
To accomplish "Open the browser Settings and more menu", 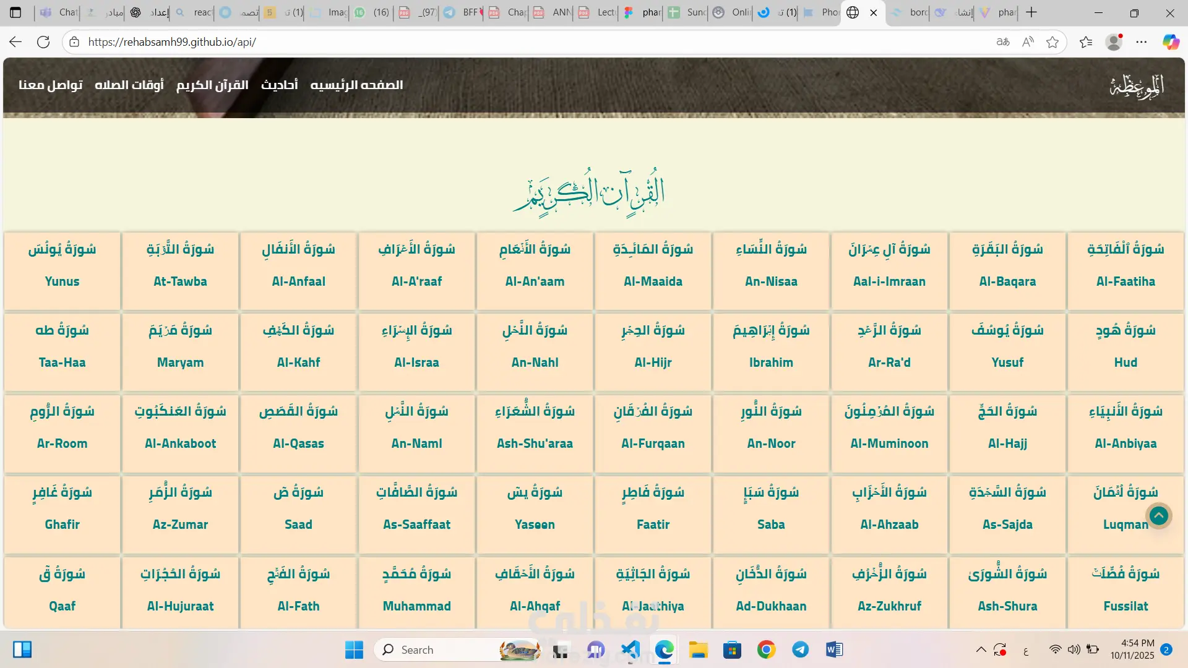I will click(x=1142, y=42).
